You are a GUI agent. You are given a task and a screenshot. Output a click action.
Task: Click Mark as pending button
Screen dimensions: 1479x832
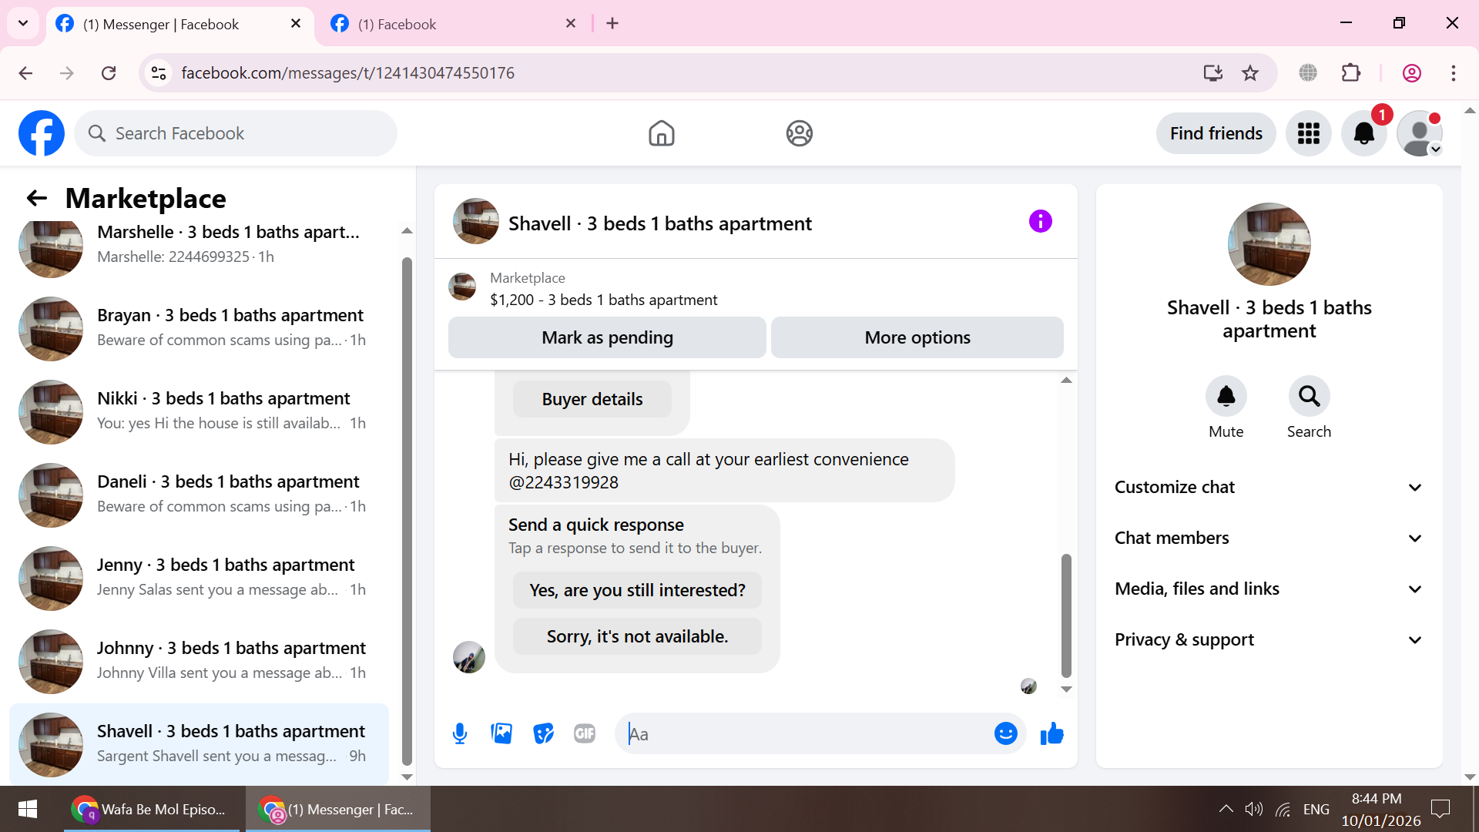click(607, 337)
